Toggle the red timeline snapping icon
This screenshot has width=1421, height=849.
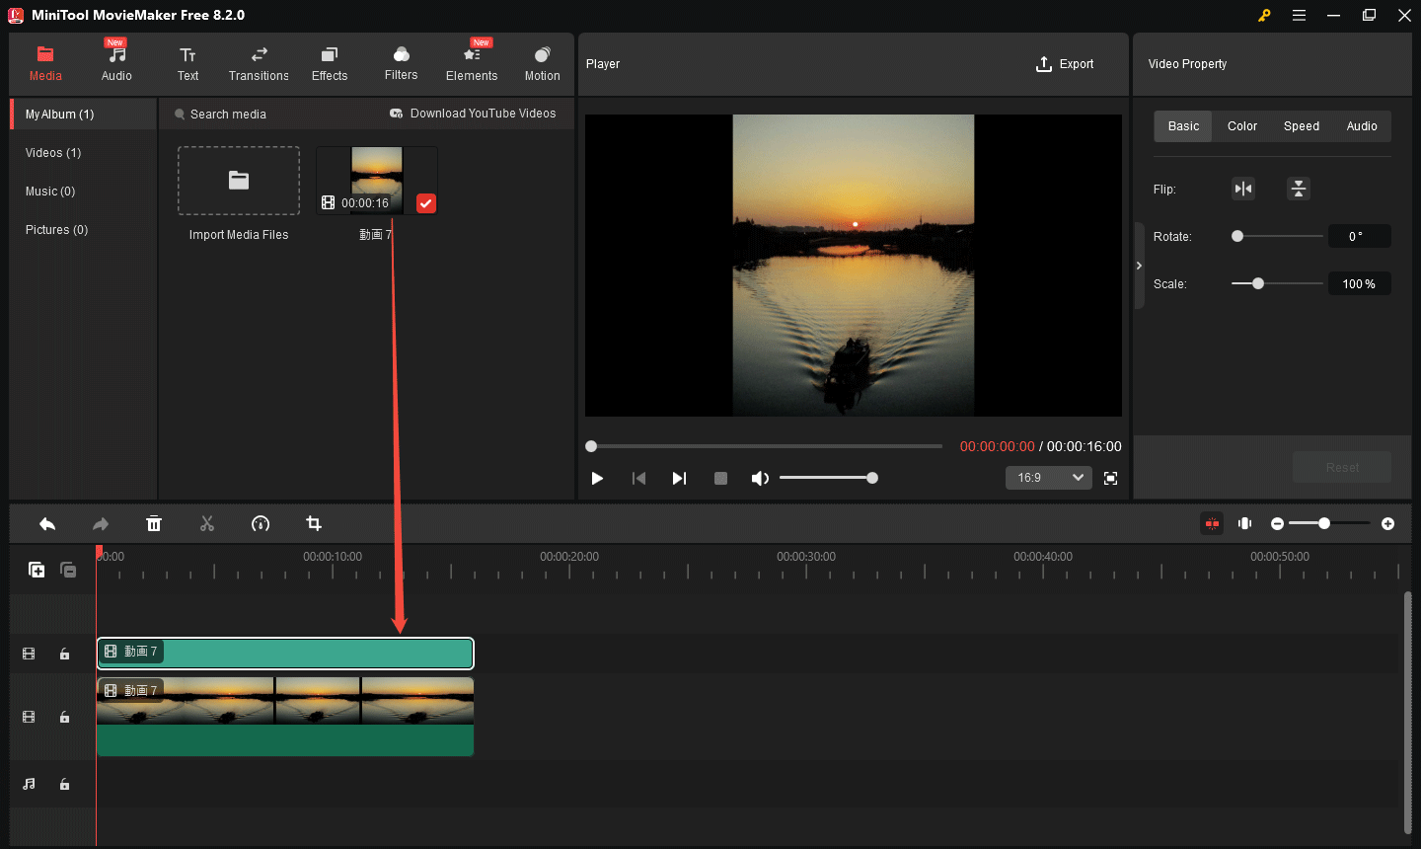1212,523
